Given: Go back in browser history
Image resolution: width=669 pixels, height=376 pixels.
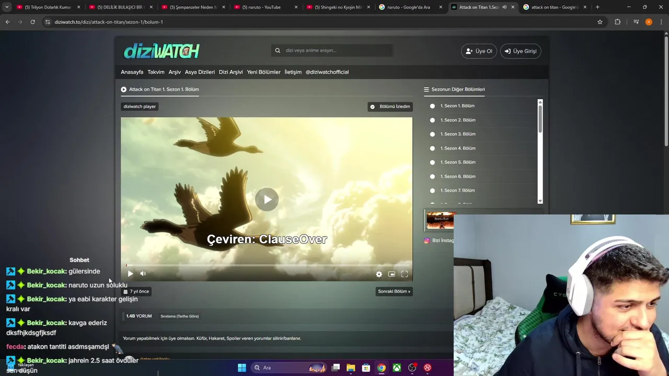Looking at the screenshot, I should tap(8, 22).
